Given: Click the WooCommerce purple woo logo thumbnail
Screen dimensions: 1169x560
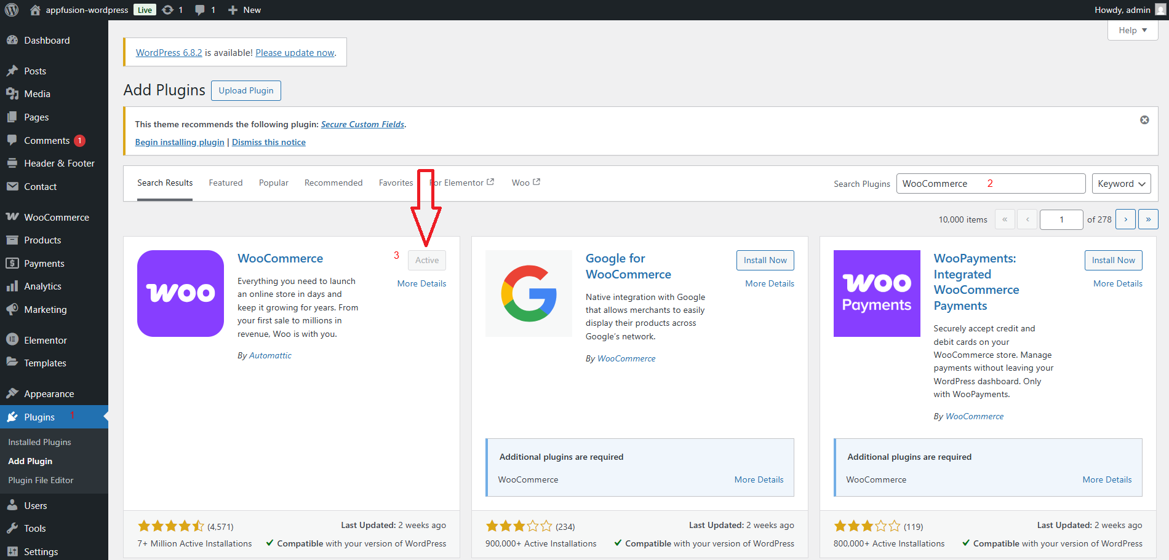Looking at the screenshot, I should click(x=180, y=293).
